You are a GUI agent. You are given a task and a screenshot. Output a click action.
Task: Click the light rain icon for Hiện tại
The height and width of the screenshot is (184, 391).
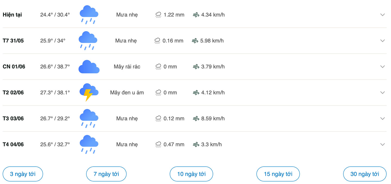[x=89, y=15]
